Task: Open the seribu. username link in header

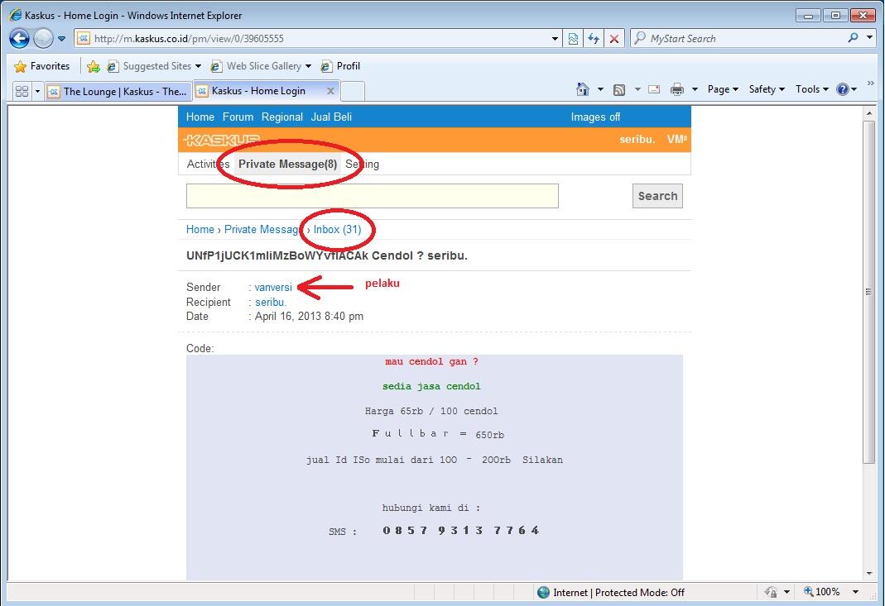Action: coord(637,139)
